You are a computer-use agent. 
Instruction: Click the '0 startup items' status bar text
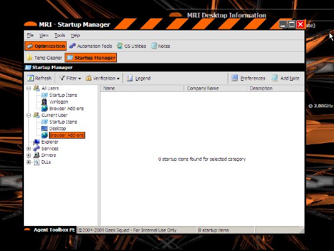[x=213, y=230]
